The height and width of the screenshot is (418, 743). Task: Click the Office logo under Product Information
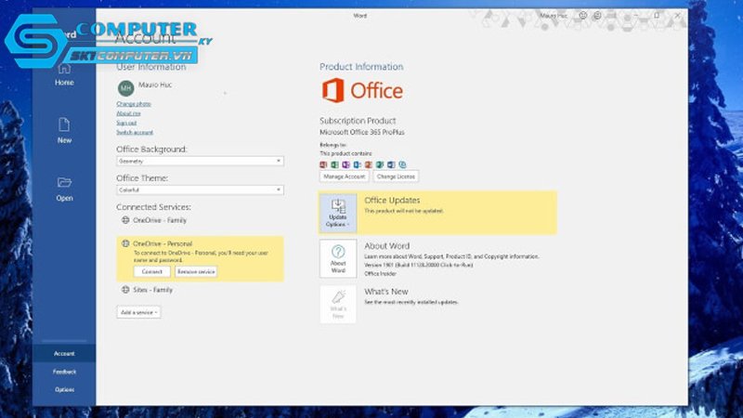pyautogui.click(x=362, y=90)
